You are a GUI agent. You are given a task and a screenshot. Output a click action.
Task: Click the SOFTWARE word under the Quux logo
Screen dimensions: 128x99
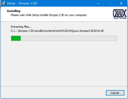pos(120,18)
